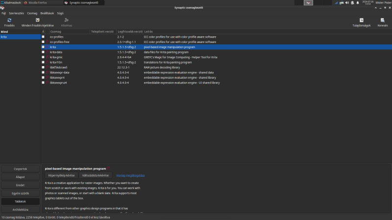Toggle the checkbox for krita-l10n
This screenshot has height=220, width=392.
click(43, 63)
